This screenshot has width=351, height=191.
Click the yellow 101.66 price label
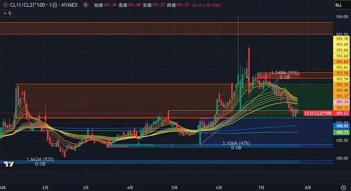pos(341,50)
